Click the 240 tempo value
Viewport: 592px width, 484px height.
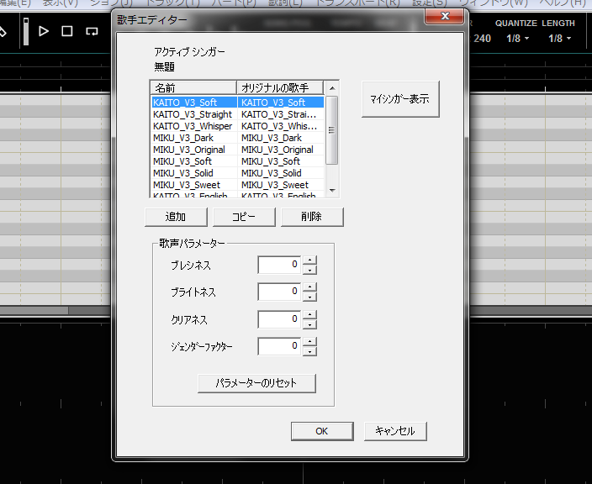tap(482, 39)
